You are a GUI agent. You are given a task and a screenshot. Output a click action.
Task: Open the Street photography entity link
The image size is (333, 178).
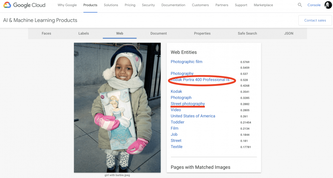pos(188,104)
